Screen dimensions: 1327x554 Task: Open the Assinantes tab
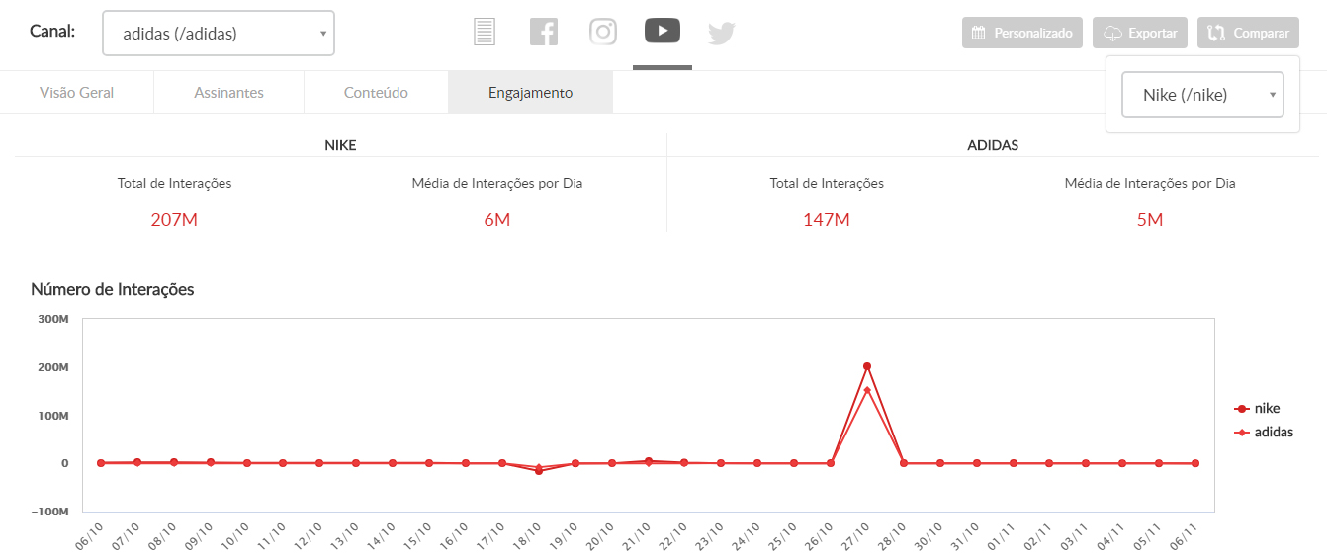tap(228, 93)
